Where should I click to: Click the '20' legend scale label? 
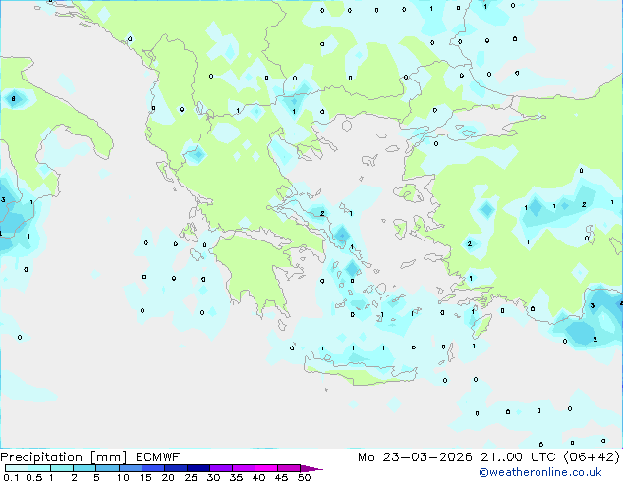[x=168, y=477]
